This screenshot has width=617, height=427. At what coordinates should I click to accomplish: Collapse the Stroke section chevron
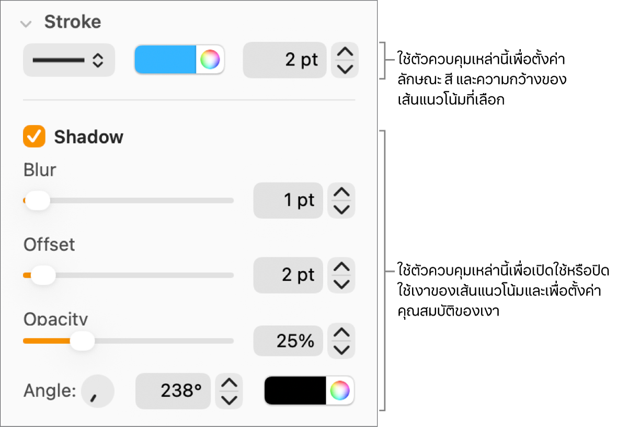pos(25,24)
